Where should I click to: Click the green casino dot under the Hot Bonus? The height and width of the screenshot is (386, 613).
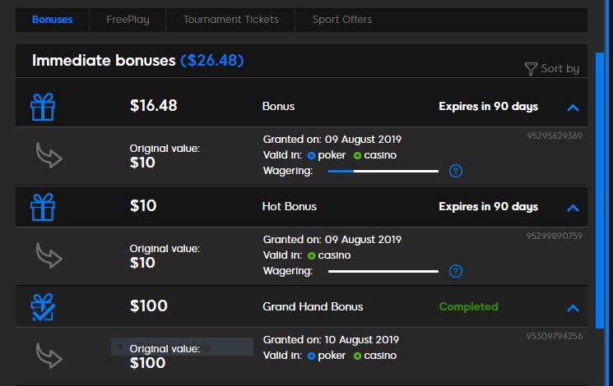pyautogui.click(x=312, y=255)
